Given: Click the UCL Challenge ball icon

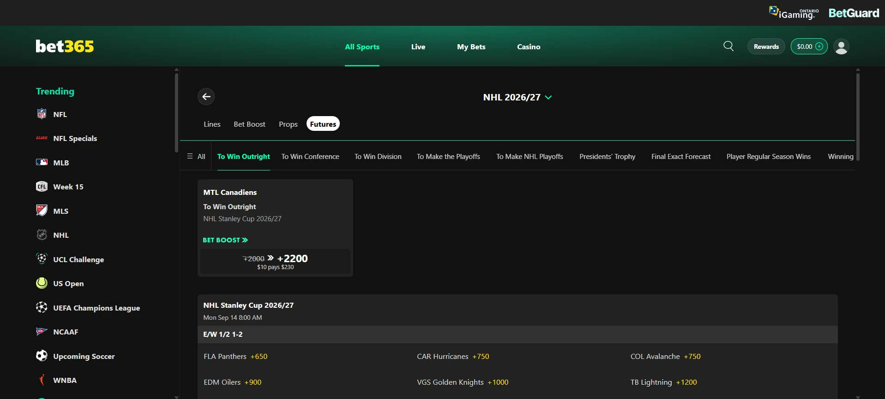Looking at the screenshot, I should pyautogui.click(x=42, y=258).
